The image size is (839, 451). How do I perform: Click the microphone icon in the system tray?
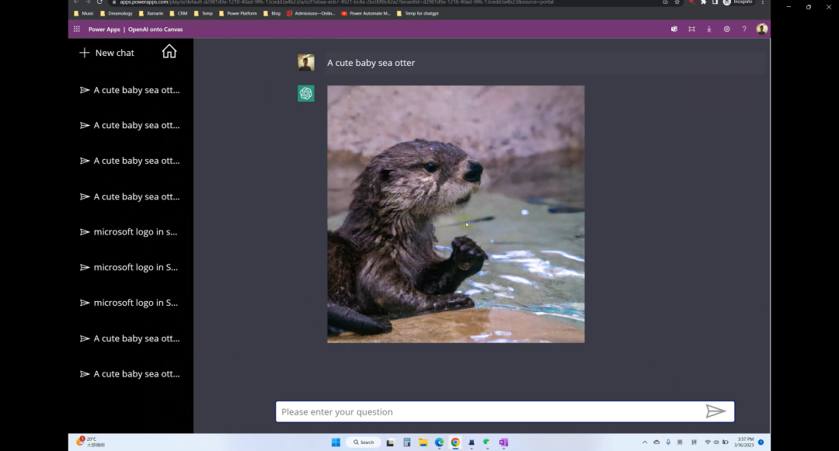pyautogui.click(x=668, y=442)
